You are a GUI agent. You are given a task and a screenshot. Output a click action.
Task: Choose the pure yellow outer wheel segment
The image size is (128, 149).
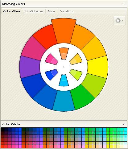click(98, 67)
